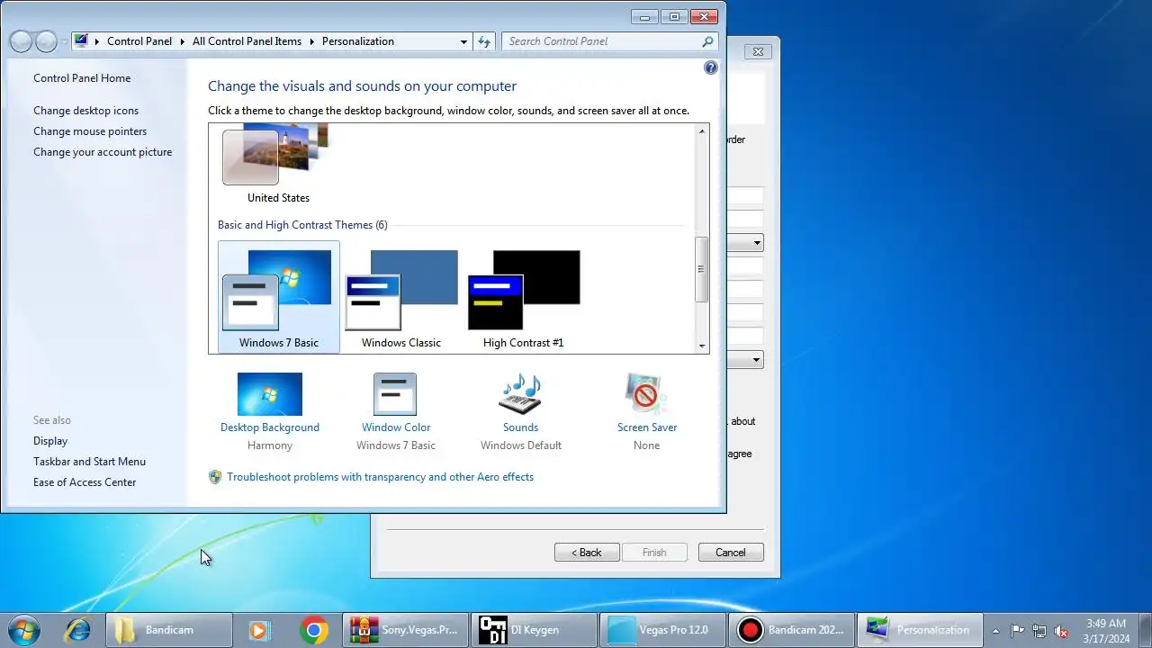Click Cancel in the installer window
Viewport: 1152px width, 648px height.
coord(731,553)
